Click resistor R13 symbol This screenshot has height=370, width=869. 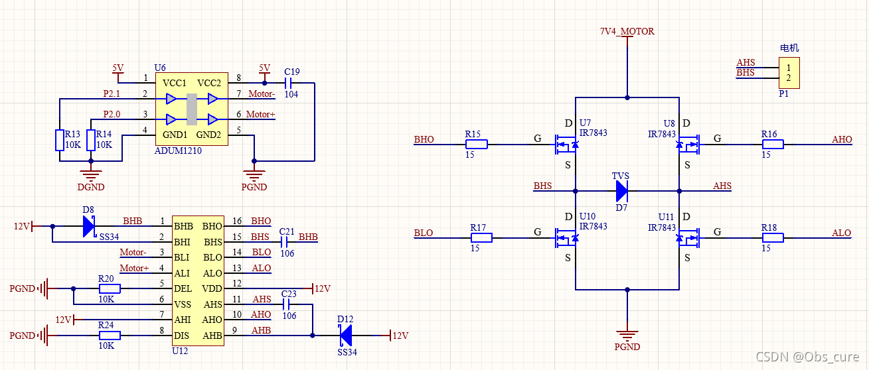click(60, 140)
